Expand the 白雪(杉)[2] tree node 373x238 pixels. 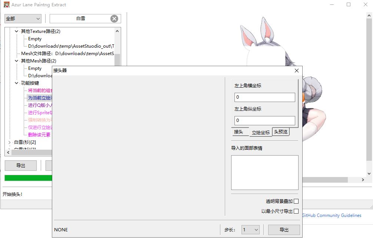point(9,142)
